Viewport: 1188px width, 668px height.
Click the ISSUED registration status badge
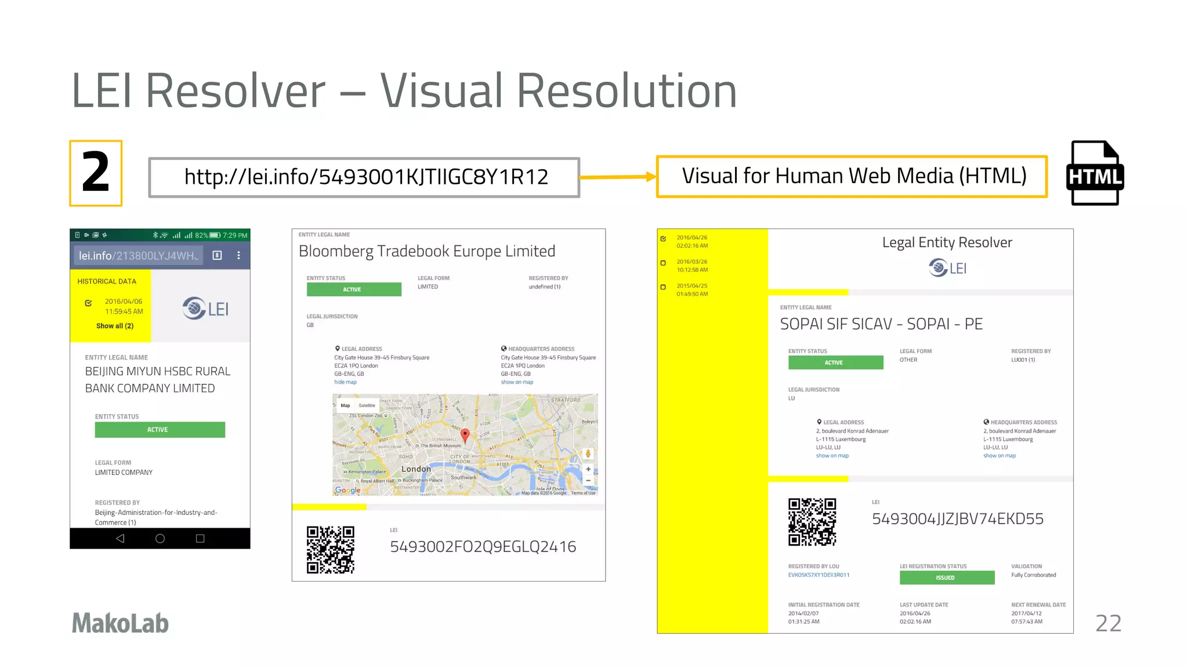tap(947, 578)
